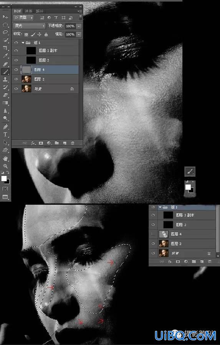Select the Horizontal Type tool
The height and width of the screenshot is (345, 220).
click(x=5, y=135)
